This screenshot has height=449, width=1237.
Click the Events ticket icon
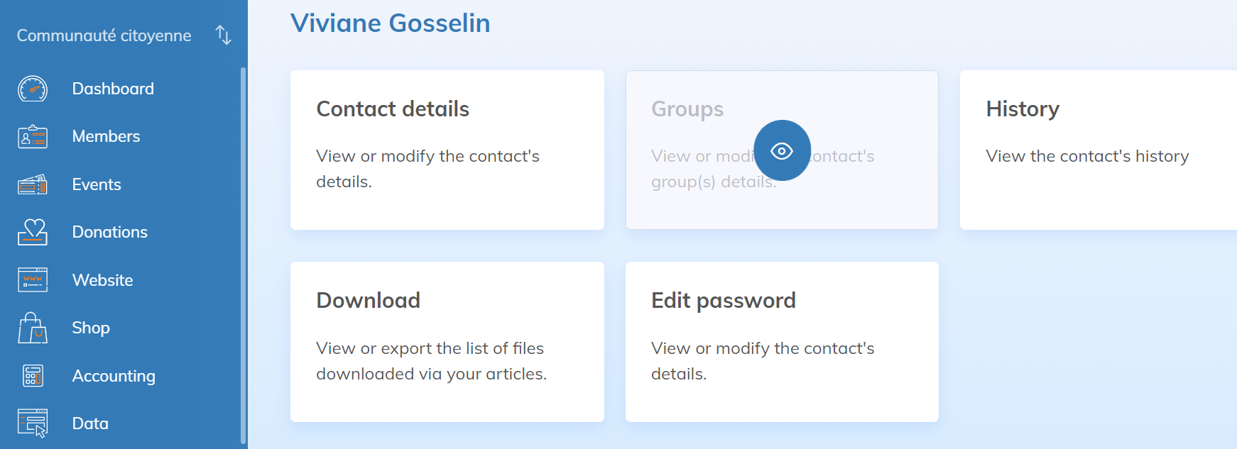33,184
